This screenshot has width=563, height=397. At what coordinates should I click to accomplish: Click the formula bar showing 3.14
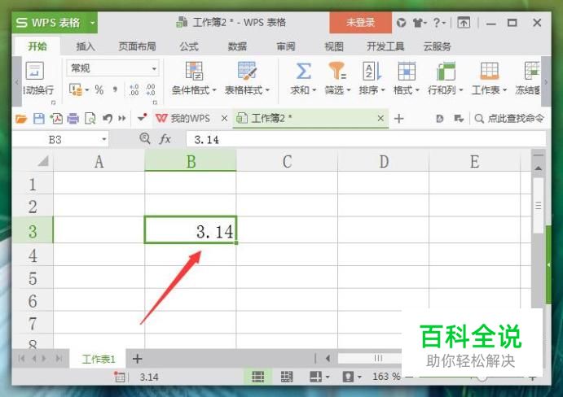(x=366, y=139)
